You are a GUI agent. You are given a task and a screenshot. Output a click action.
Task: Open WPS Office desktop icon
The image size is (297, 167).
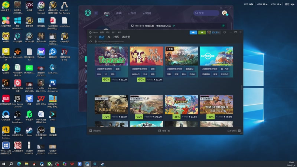(x=41, y=100)
